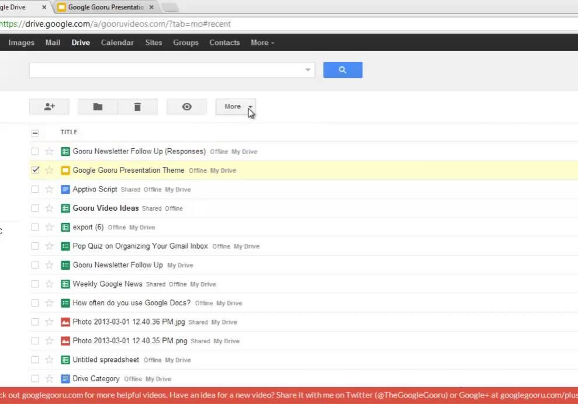Star the export (6) spreadsheet
Viewport: 578px width, 404px height.
click(49, 227)
